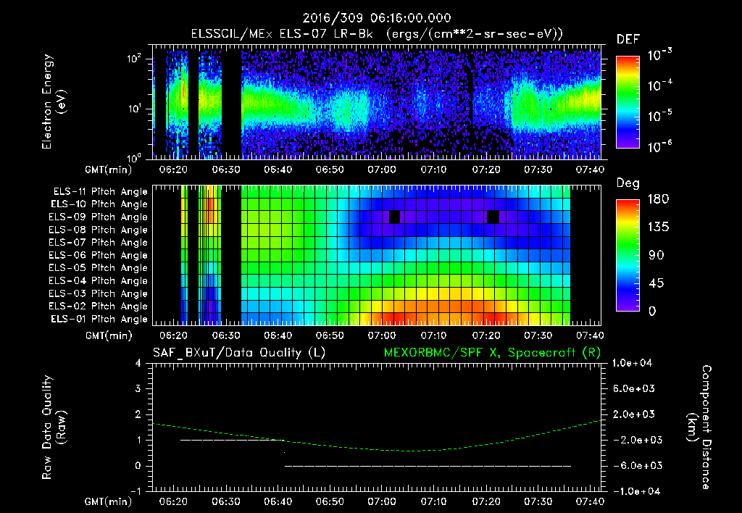Click the 10^-6 value on DEF scale
Image resolution: width=742 pixels, height=513 pixels.
pyautogui.click(x=660, y=146)
